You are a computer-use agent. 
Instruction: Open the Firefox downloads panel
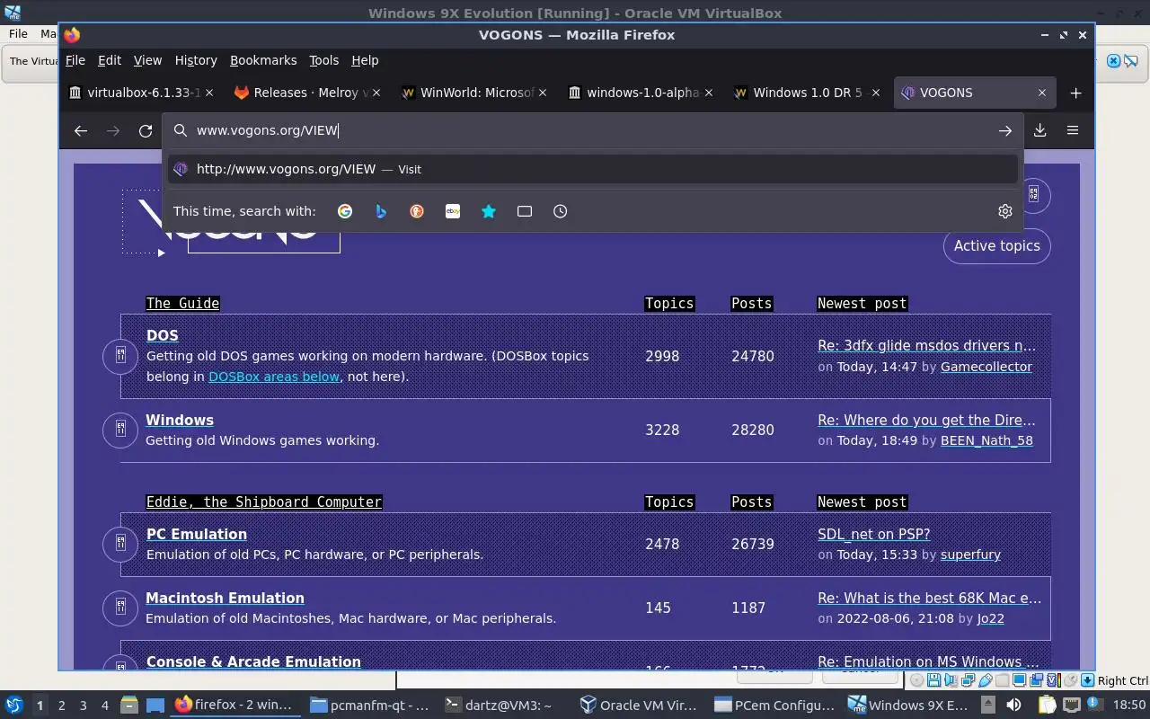[x=1039, y=130]
